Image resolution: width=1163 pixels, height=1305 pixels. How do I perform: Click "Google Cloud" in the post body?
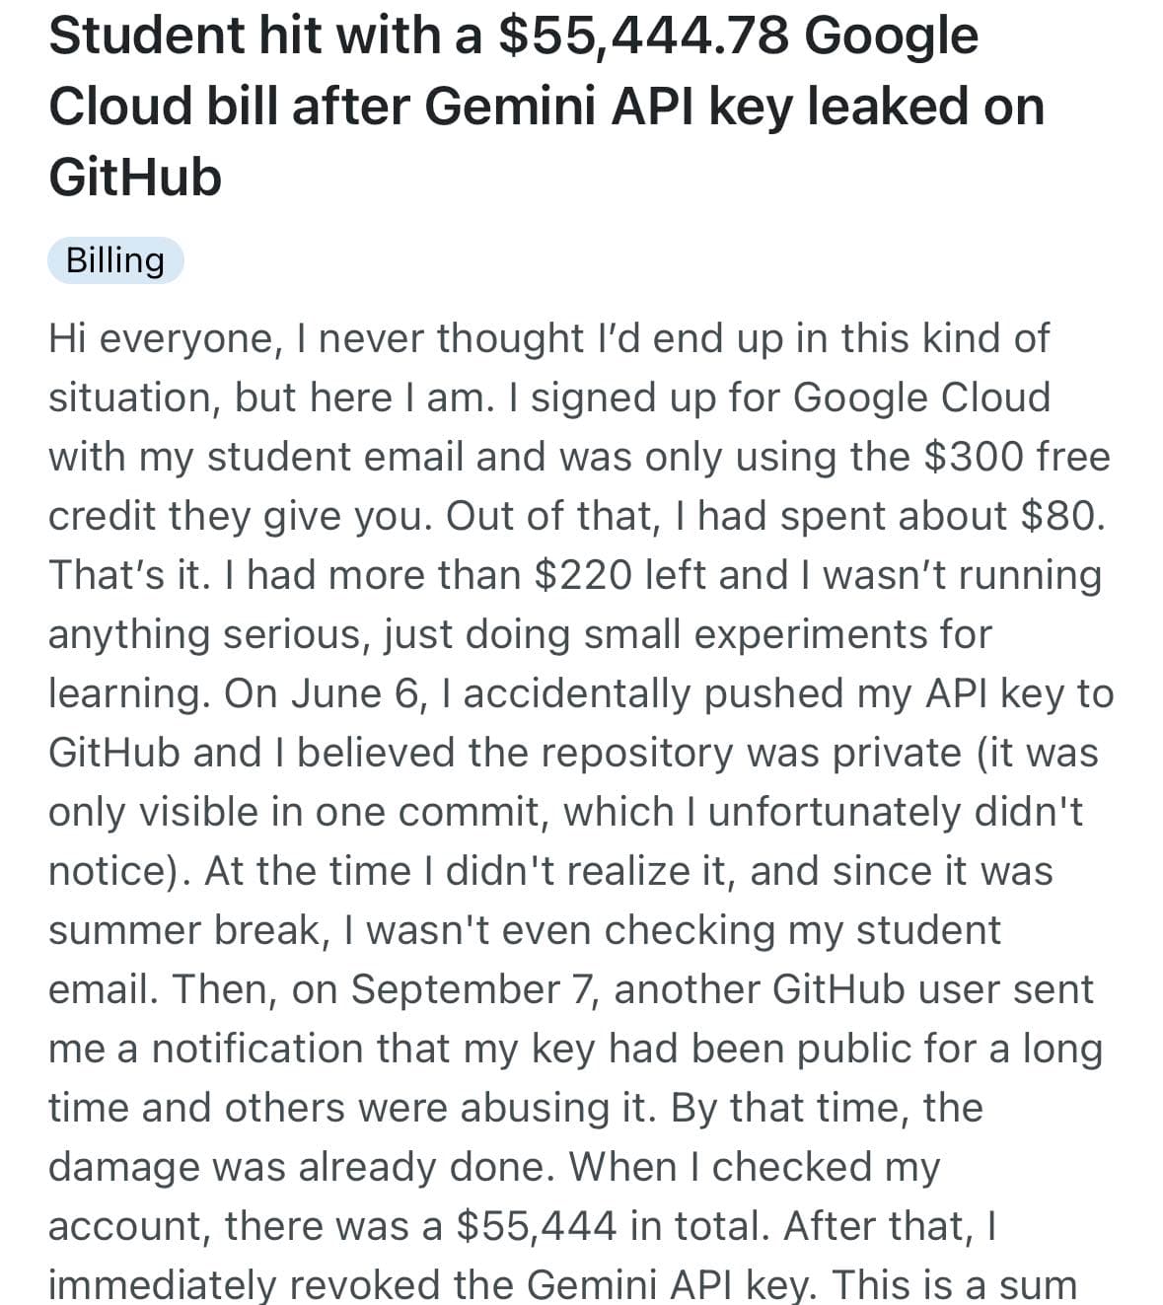[x=921, y=398]
